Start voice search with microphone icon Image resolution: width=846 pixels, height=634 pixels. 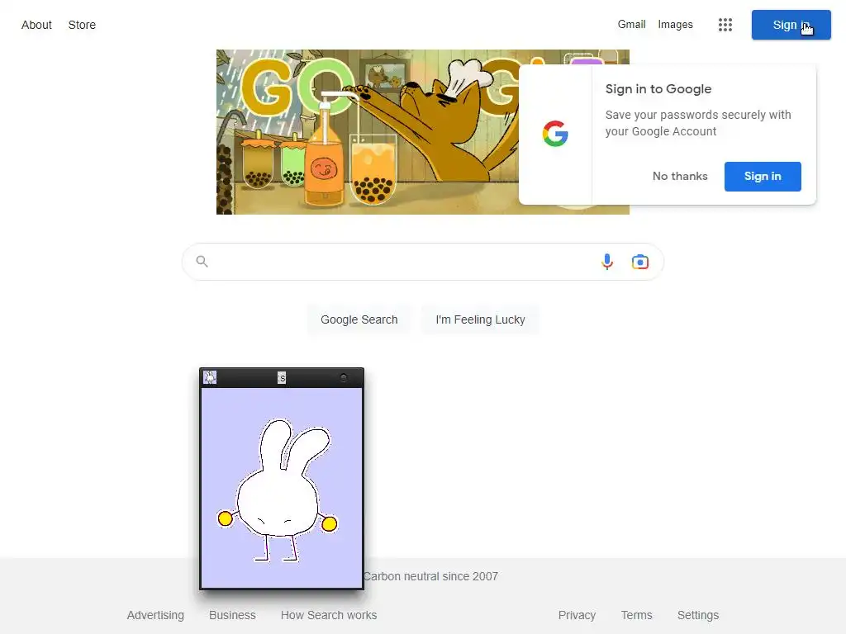607,262
